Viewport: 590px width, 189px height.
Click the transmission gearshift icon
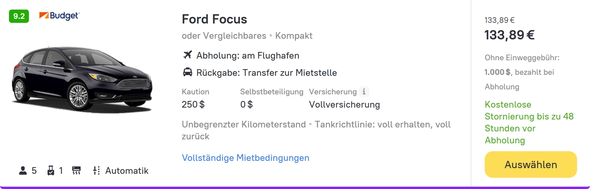click(x=96, y=170)
